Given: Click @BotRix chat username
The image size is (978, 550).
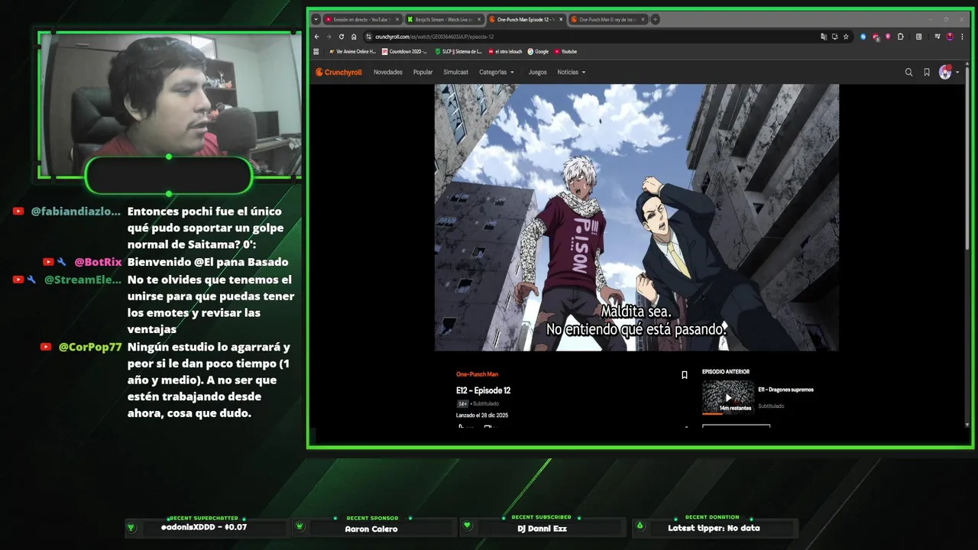Looking at the screenshot, I should 98,262.
